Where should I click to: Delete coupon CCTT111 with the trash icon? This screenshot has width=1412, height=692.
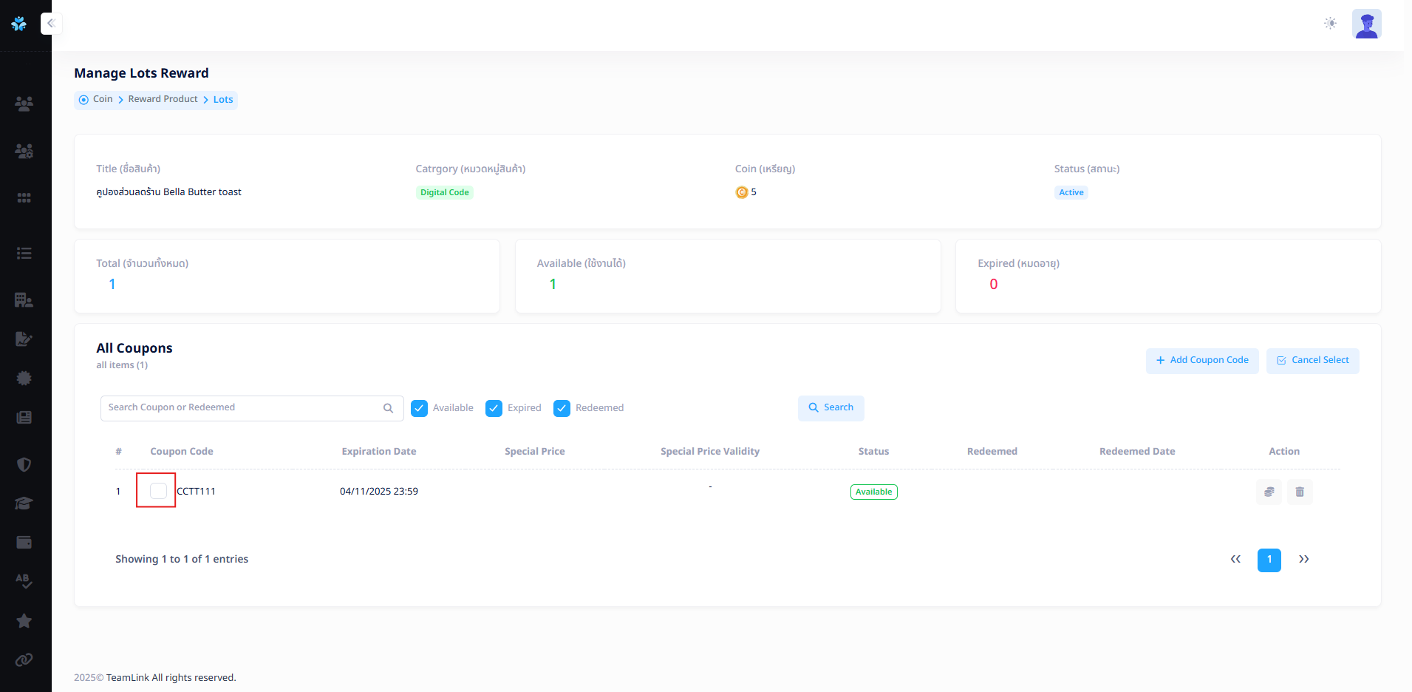[x=1300, y=492]
